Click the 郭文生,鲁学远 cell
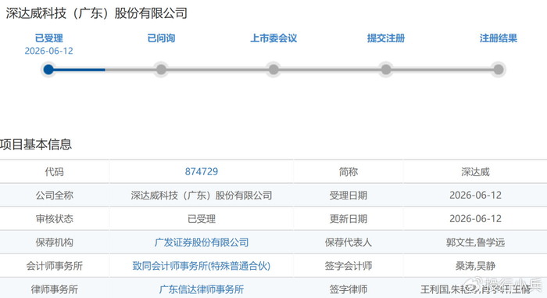 coord(475,242)
